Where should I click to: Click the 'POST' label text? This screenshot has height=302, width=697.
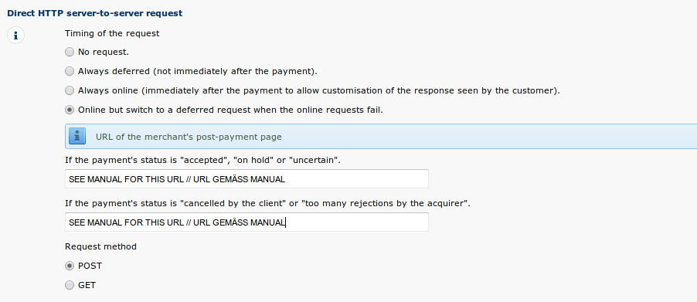90,266
